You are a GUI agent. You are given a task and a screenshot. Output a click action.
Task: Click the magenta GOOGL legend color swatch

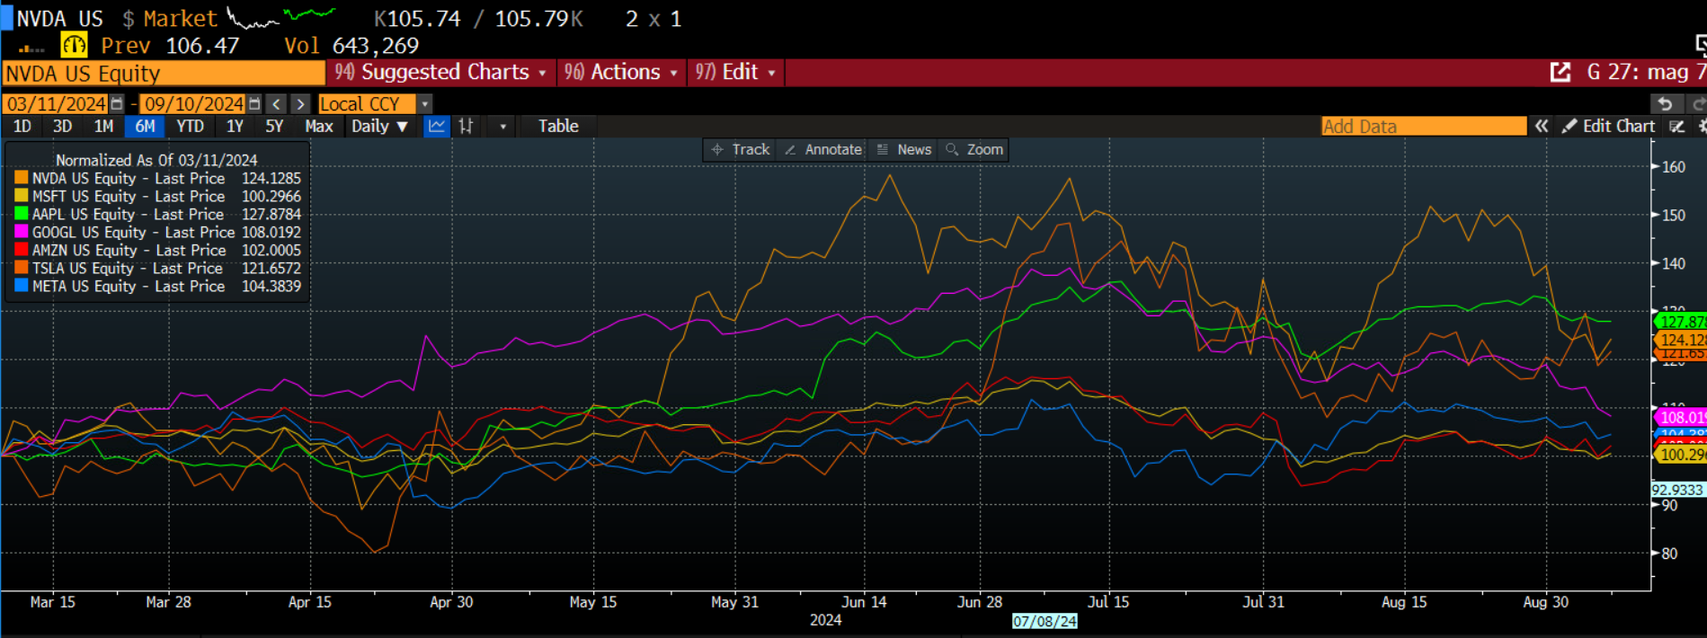21,233
